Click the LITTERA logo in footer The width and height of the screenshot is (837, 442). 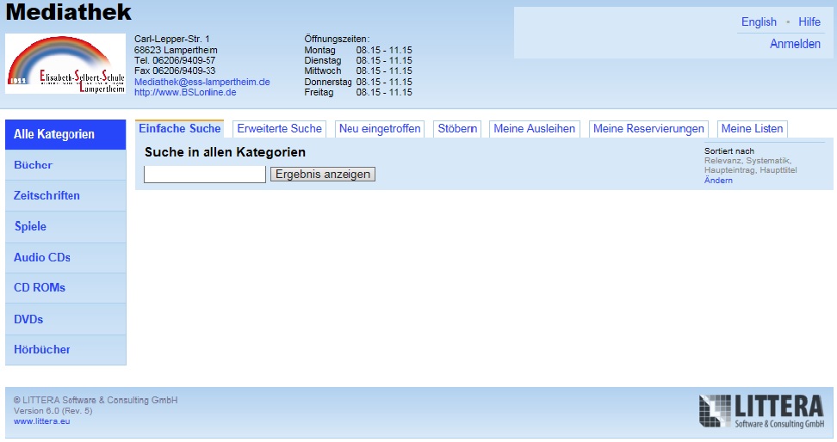(x=762, y=412)
